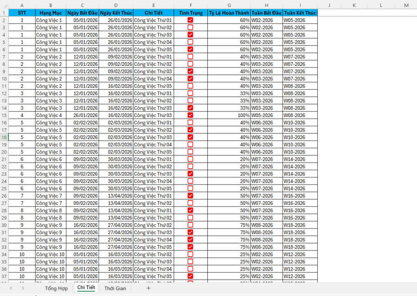Click the Tình Trạng header cell
The width and height of the screenshot is (417, 296).
(x=190, y=13)
